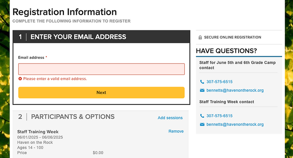Email bennetts@havenontherock.org under Staff Training Week contact
The image size is (293, 158).
point(235,125)
